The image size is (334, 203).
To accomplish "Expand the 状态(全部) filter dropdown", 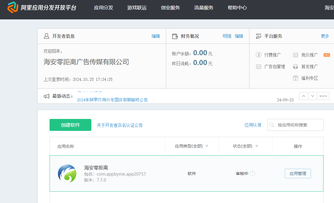I will (x=257, y=146).
